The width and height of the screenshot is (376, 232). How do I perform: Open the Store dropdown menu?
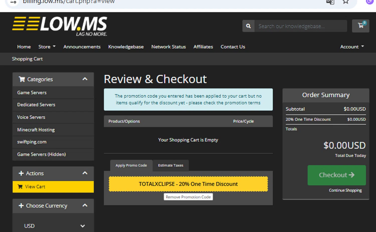coord(47,47)
